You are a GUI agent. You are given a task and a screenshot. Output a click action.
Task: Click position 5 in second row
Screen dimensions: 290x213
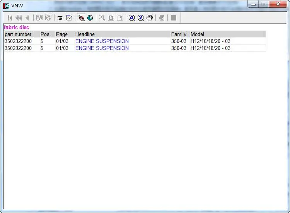[42, 48]
